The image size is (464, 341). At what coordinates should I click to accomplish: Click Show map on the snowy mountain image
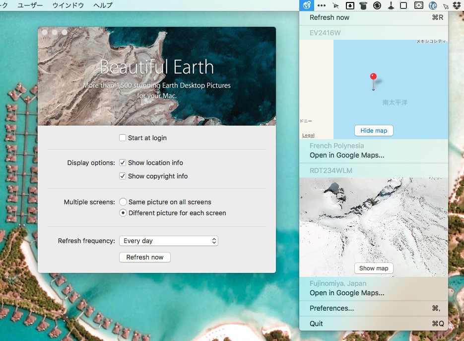[x=374, y=268]
